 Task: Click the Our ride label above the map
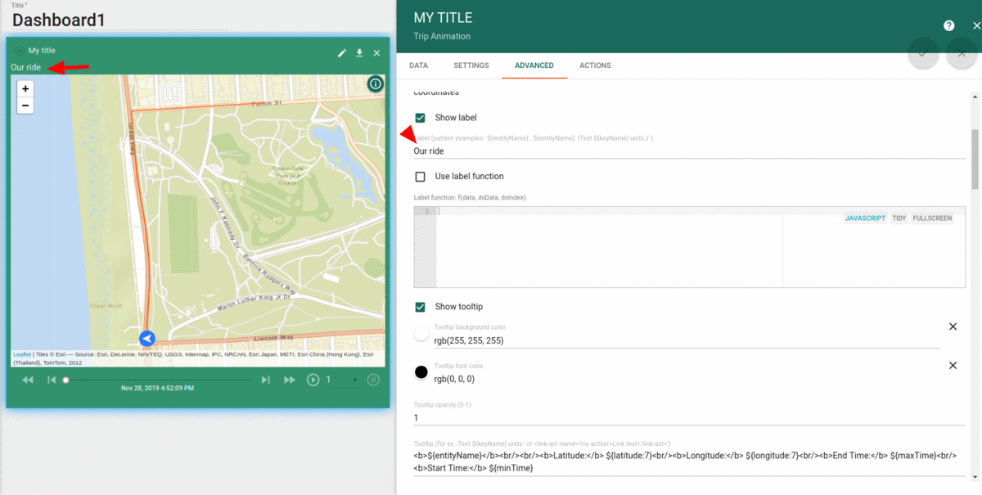point(25,67)
